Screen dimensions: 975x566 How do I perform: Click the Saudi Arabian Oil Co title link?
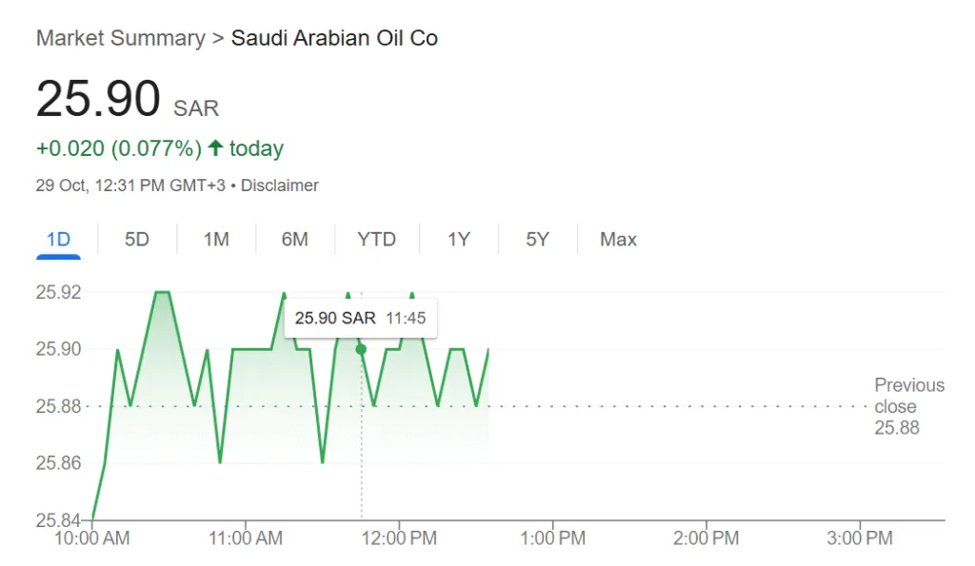point(334,38)
